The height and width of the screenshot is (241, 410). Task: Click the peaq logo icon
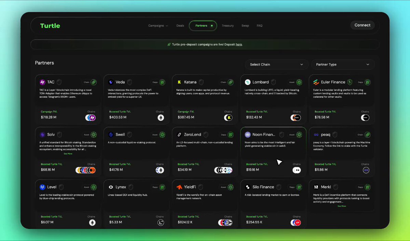pos(316,134)
